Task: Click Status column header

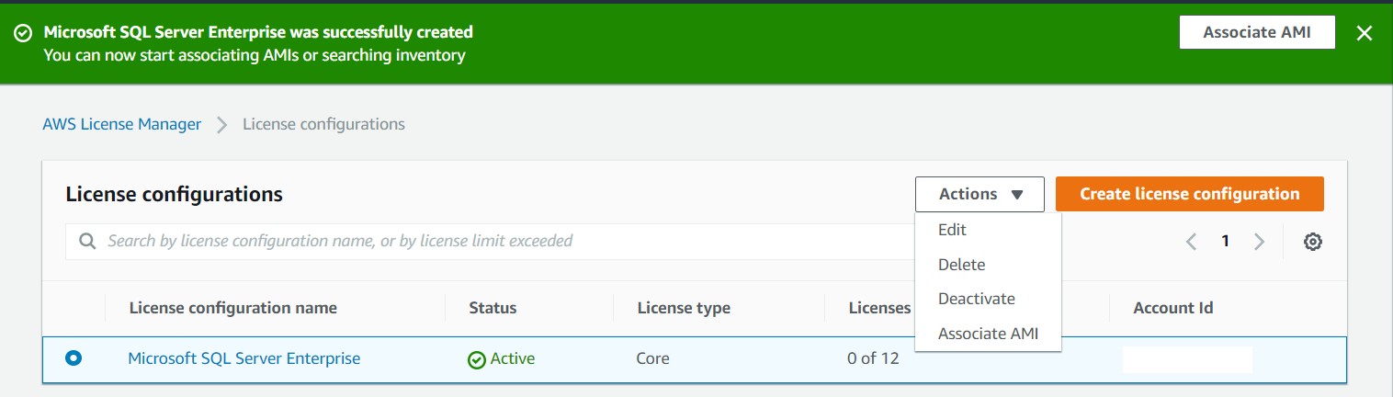Action: [x=493, y=308]
